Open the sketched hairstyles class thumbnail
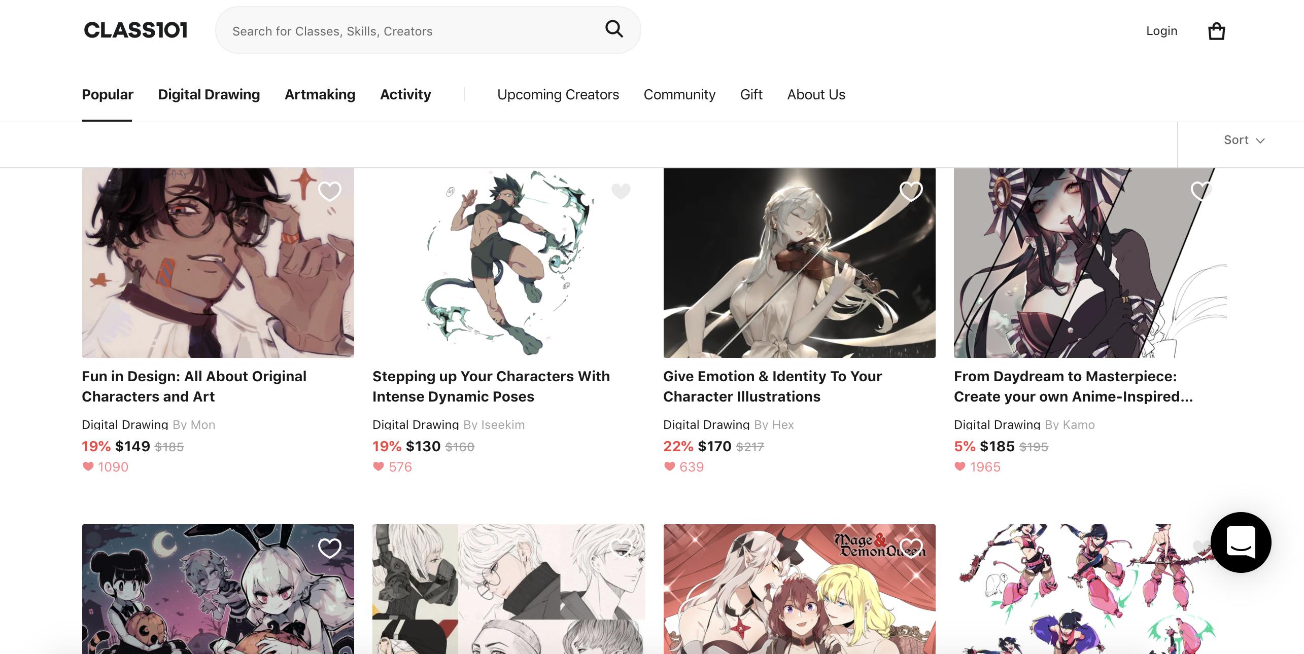This screenshot has width=1304, height=654. coord(508,588)
